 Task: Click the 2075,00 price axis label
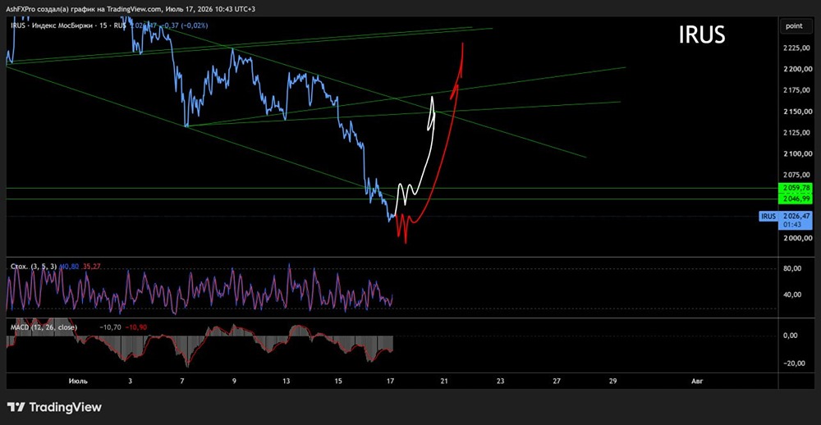pyautogui.click(x=797, y=175)
